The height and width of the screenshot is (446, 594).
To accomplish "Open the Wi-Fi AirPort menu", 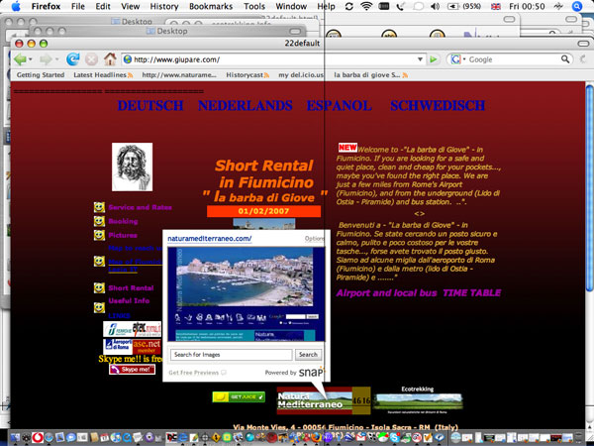I will 366,6.
